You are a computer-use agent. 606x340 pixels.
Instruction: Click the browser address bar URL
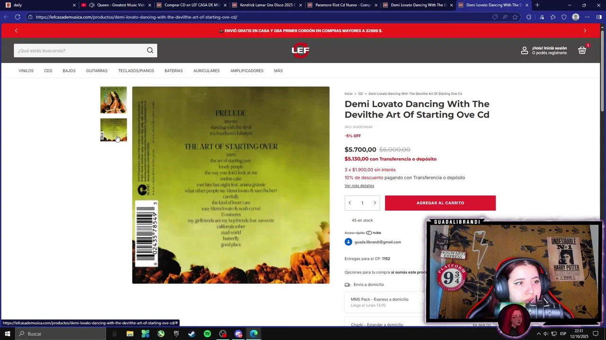click(x=136, y=17)
